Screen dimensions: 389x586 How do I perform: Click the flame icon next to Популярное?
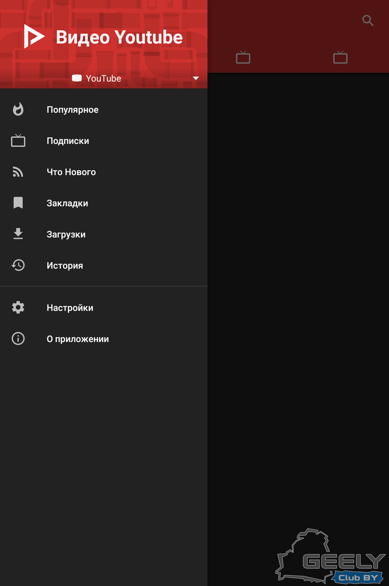[x=18, y=109]
